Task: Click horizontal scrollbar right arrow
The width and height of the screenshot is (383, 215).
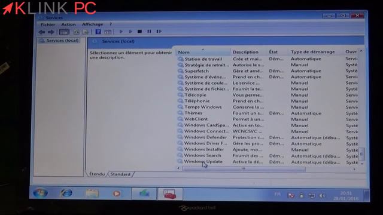Action: pyautogui.click(x=354, y=169)
